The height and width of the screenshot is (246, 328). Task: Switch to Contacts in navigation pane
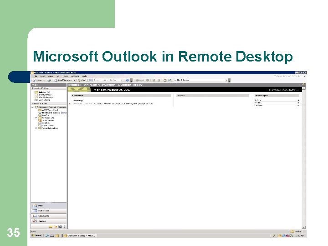[49, 216]
